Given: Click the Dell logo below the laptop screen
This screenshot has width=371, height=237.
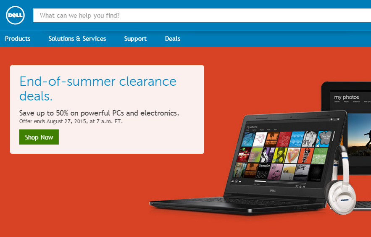Looking at the screenshot, I should [273, 190].
